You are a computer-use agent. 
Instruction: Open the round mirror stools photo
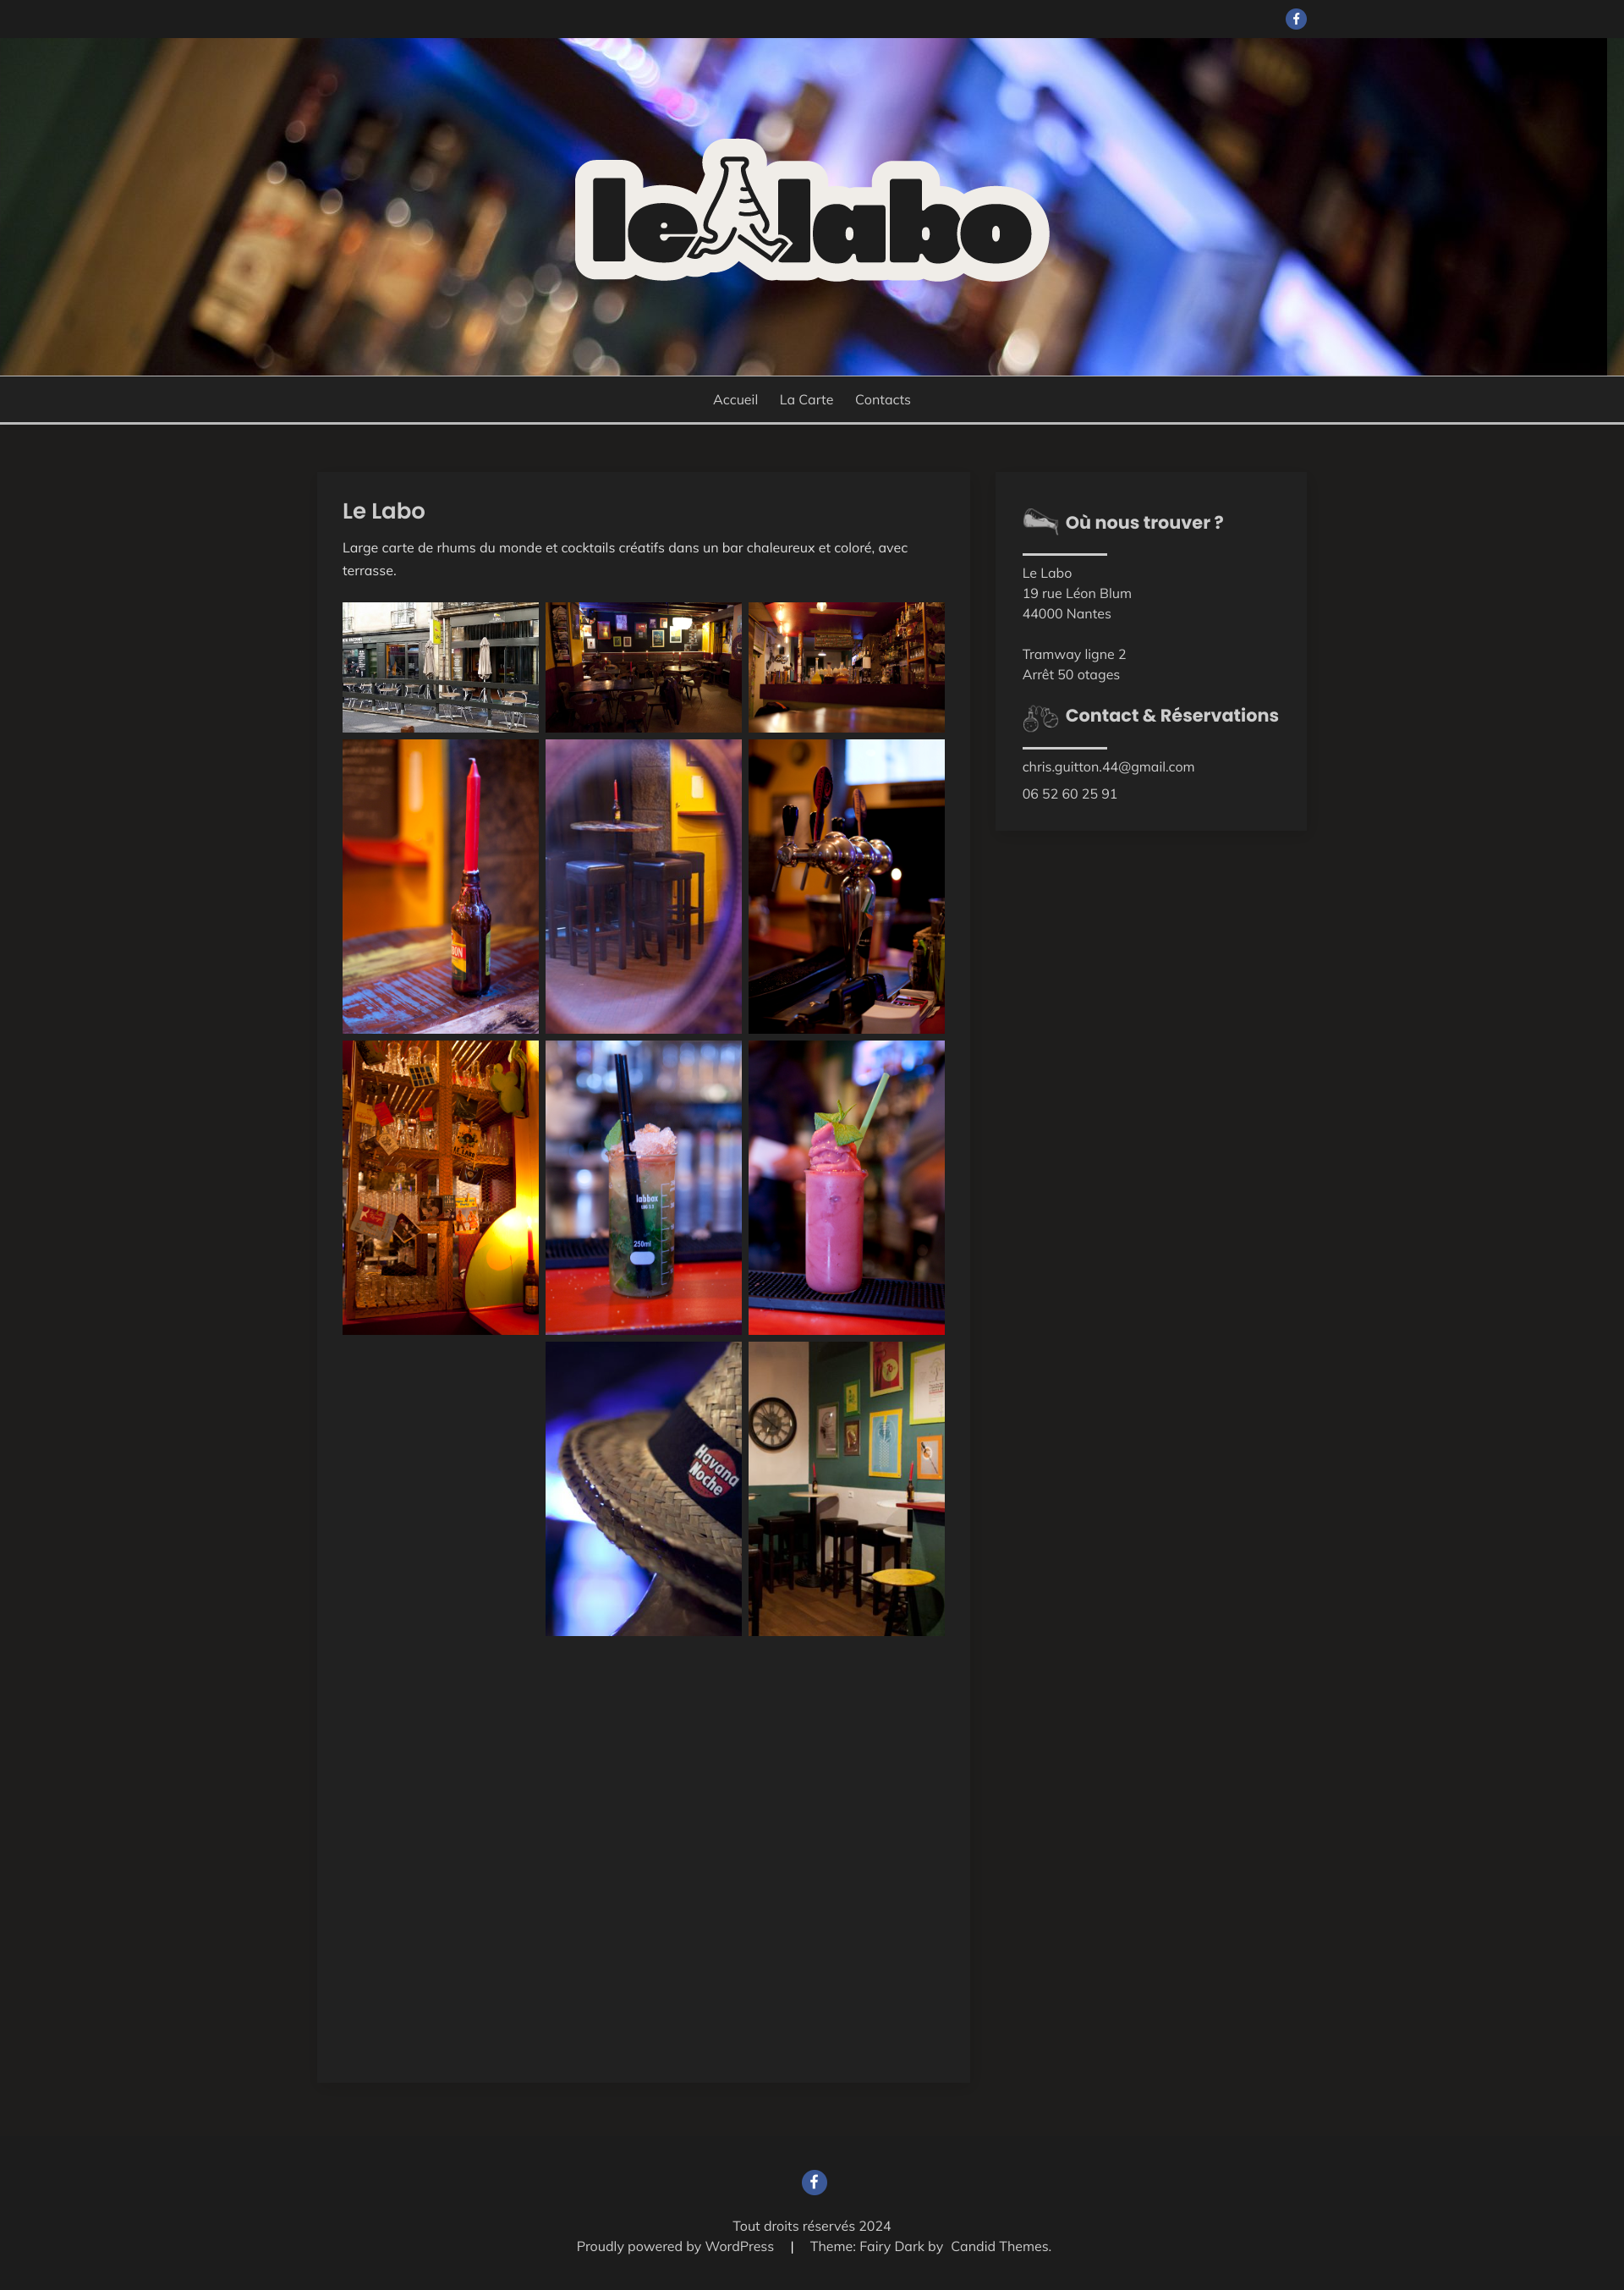tap(643, 886)
